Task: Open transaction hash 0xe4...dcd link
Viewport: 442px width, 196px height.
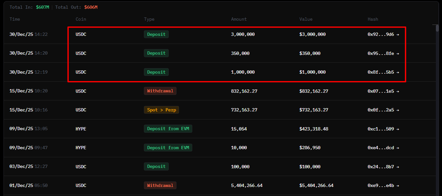Action: (x=383, y=148)
